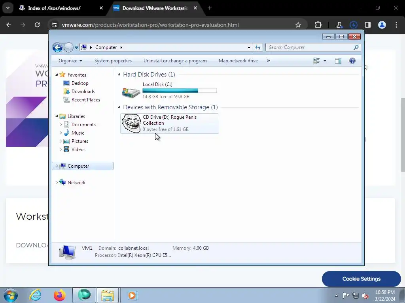405x303 pixels.
Task: Expand the Music library
Action: (61, 133)
